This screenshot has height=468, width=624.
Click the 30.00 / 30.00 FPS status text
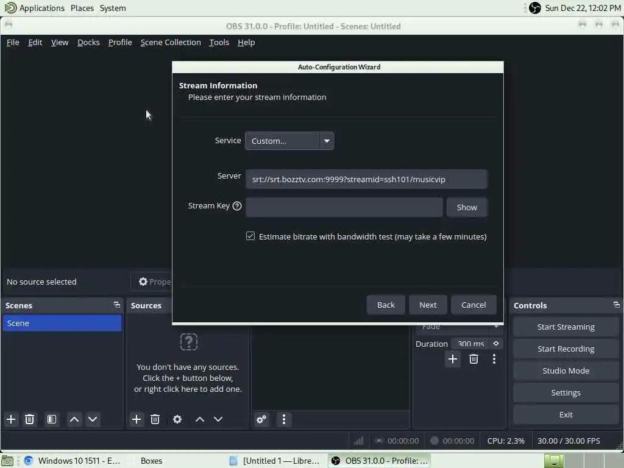click(569, 441)
